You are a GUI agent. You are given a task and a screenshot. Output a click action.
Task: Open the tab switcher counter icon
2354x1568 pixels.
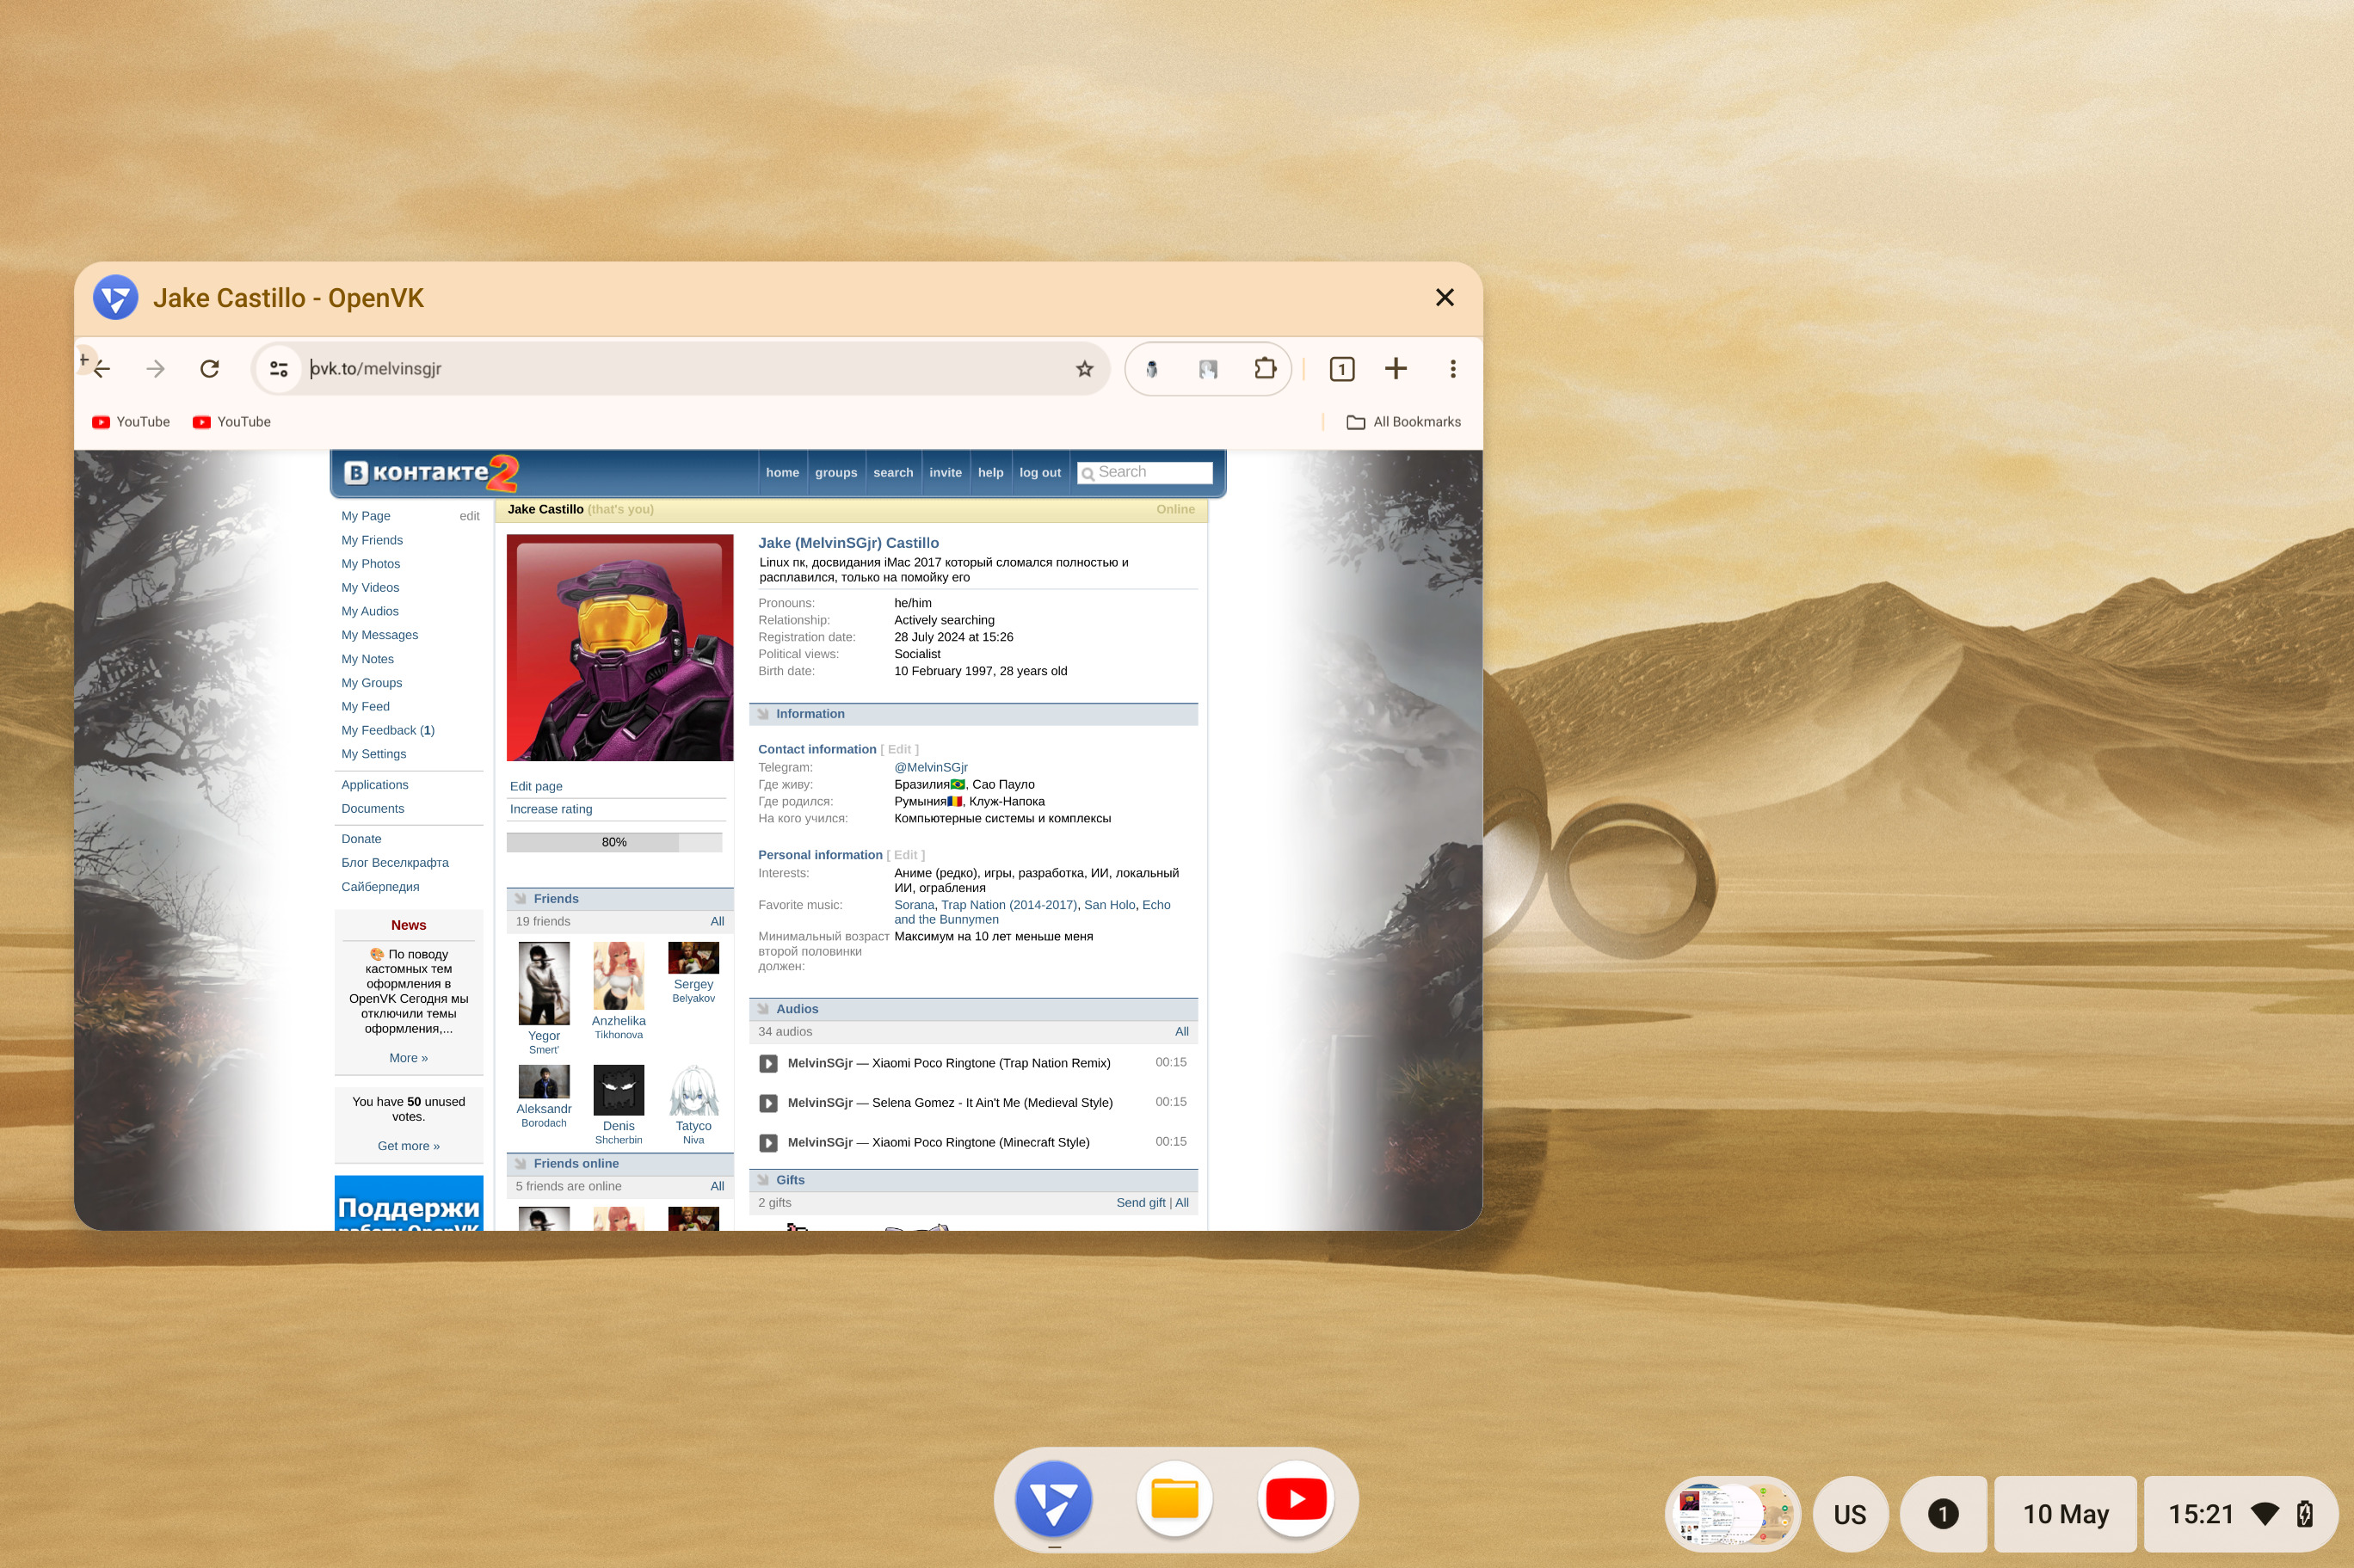pos(1341,369)
